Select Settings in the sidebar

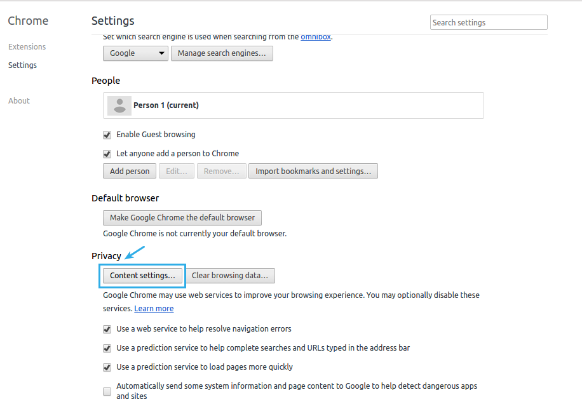[23, 65]
